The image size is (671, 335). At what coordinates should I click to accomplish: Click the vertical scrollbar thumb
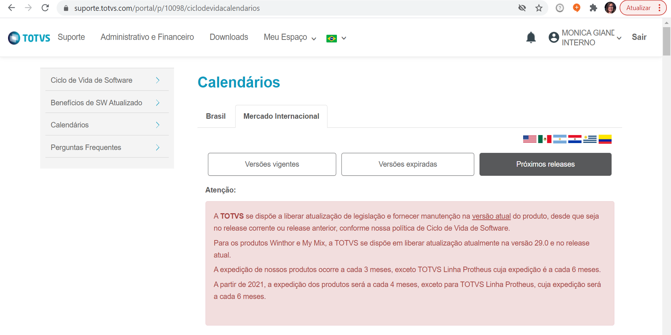coord(666,41)
